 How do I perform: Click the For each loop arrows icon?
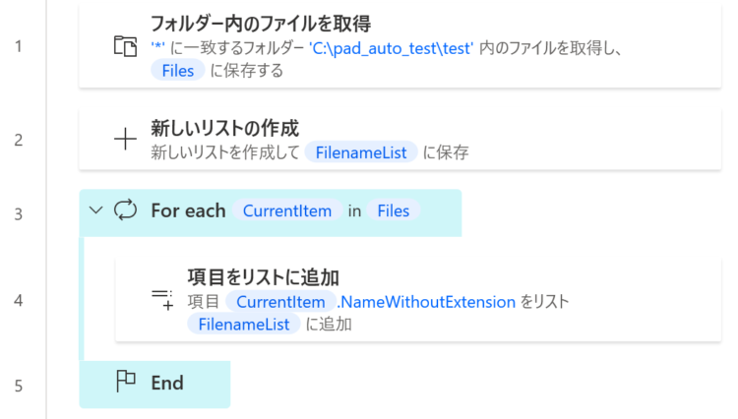click(125, 210)
